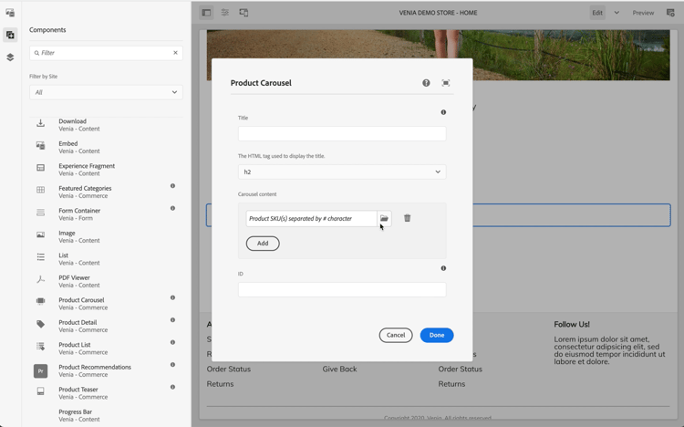Image resolution: width=684 pixels, height=427 pixels.
Task: Open the Filter by Site dropdown
Action: point(106,92)
